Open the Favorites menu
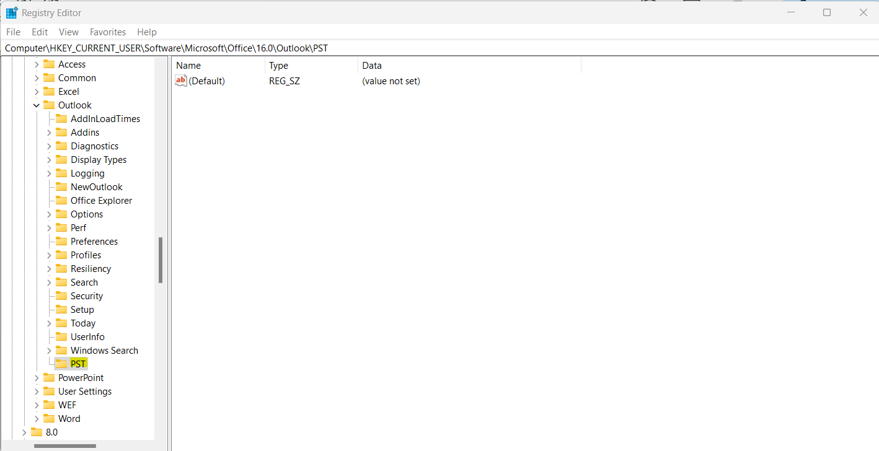879x451 pixels. coord(108,32)
